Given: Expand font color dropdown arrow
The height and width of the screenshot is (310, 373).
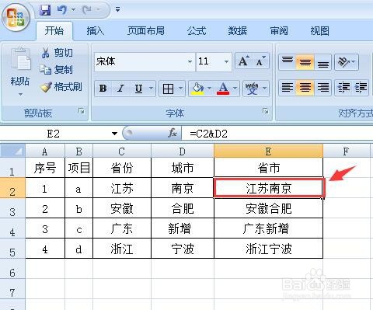Looking at the screenshot, I should [235, 89].
